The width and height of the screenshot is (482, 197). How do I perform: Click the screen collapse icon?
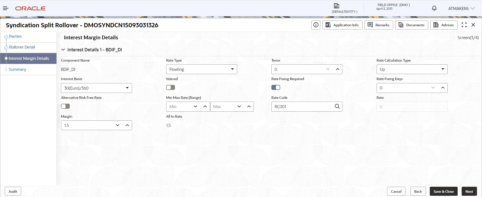coord(464,25)
